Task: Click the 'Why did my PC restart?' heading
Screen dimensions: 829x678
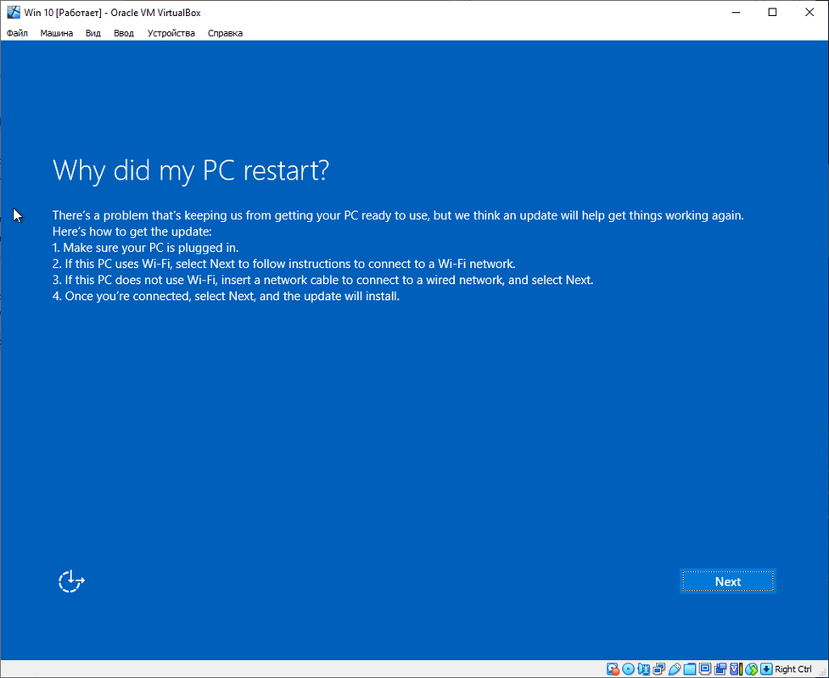Action: tap(191, 170)
